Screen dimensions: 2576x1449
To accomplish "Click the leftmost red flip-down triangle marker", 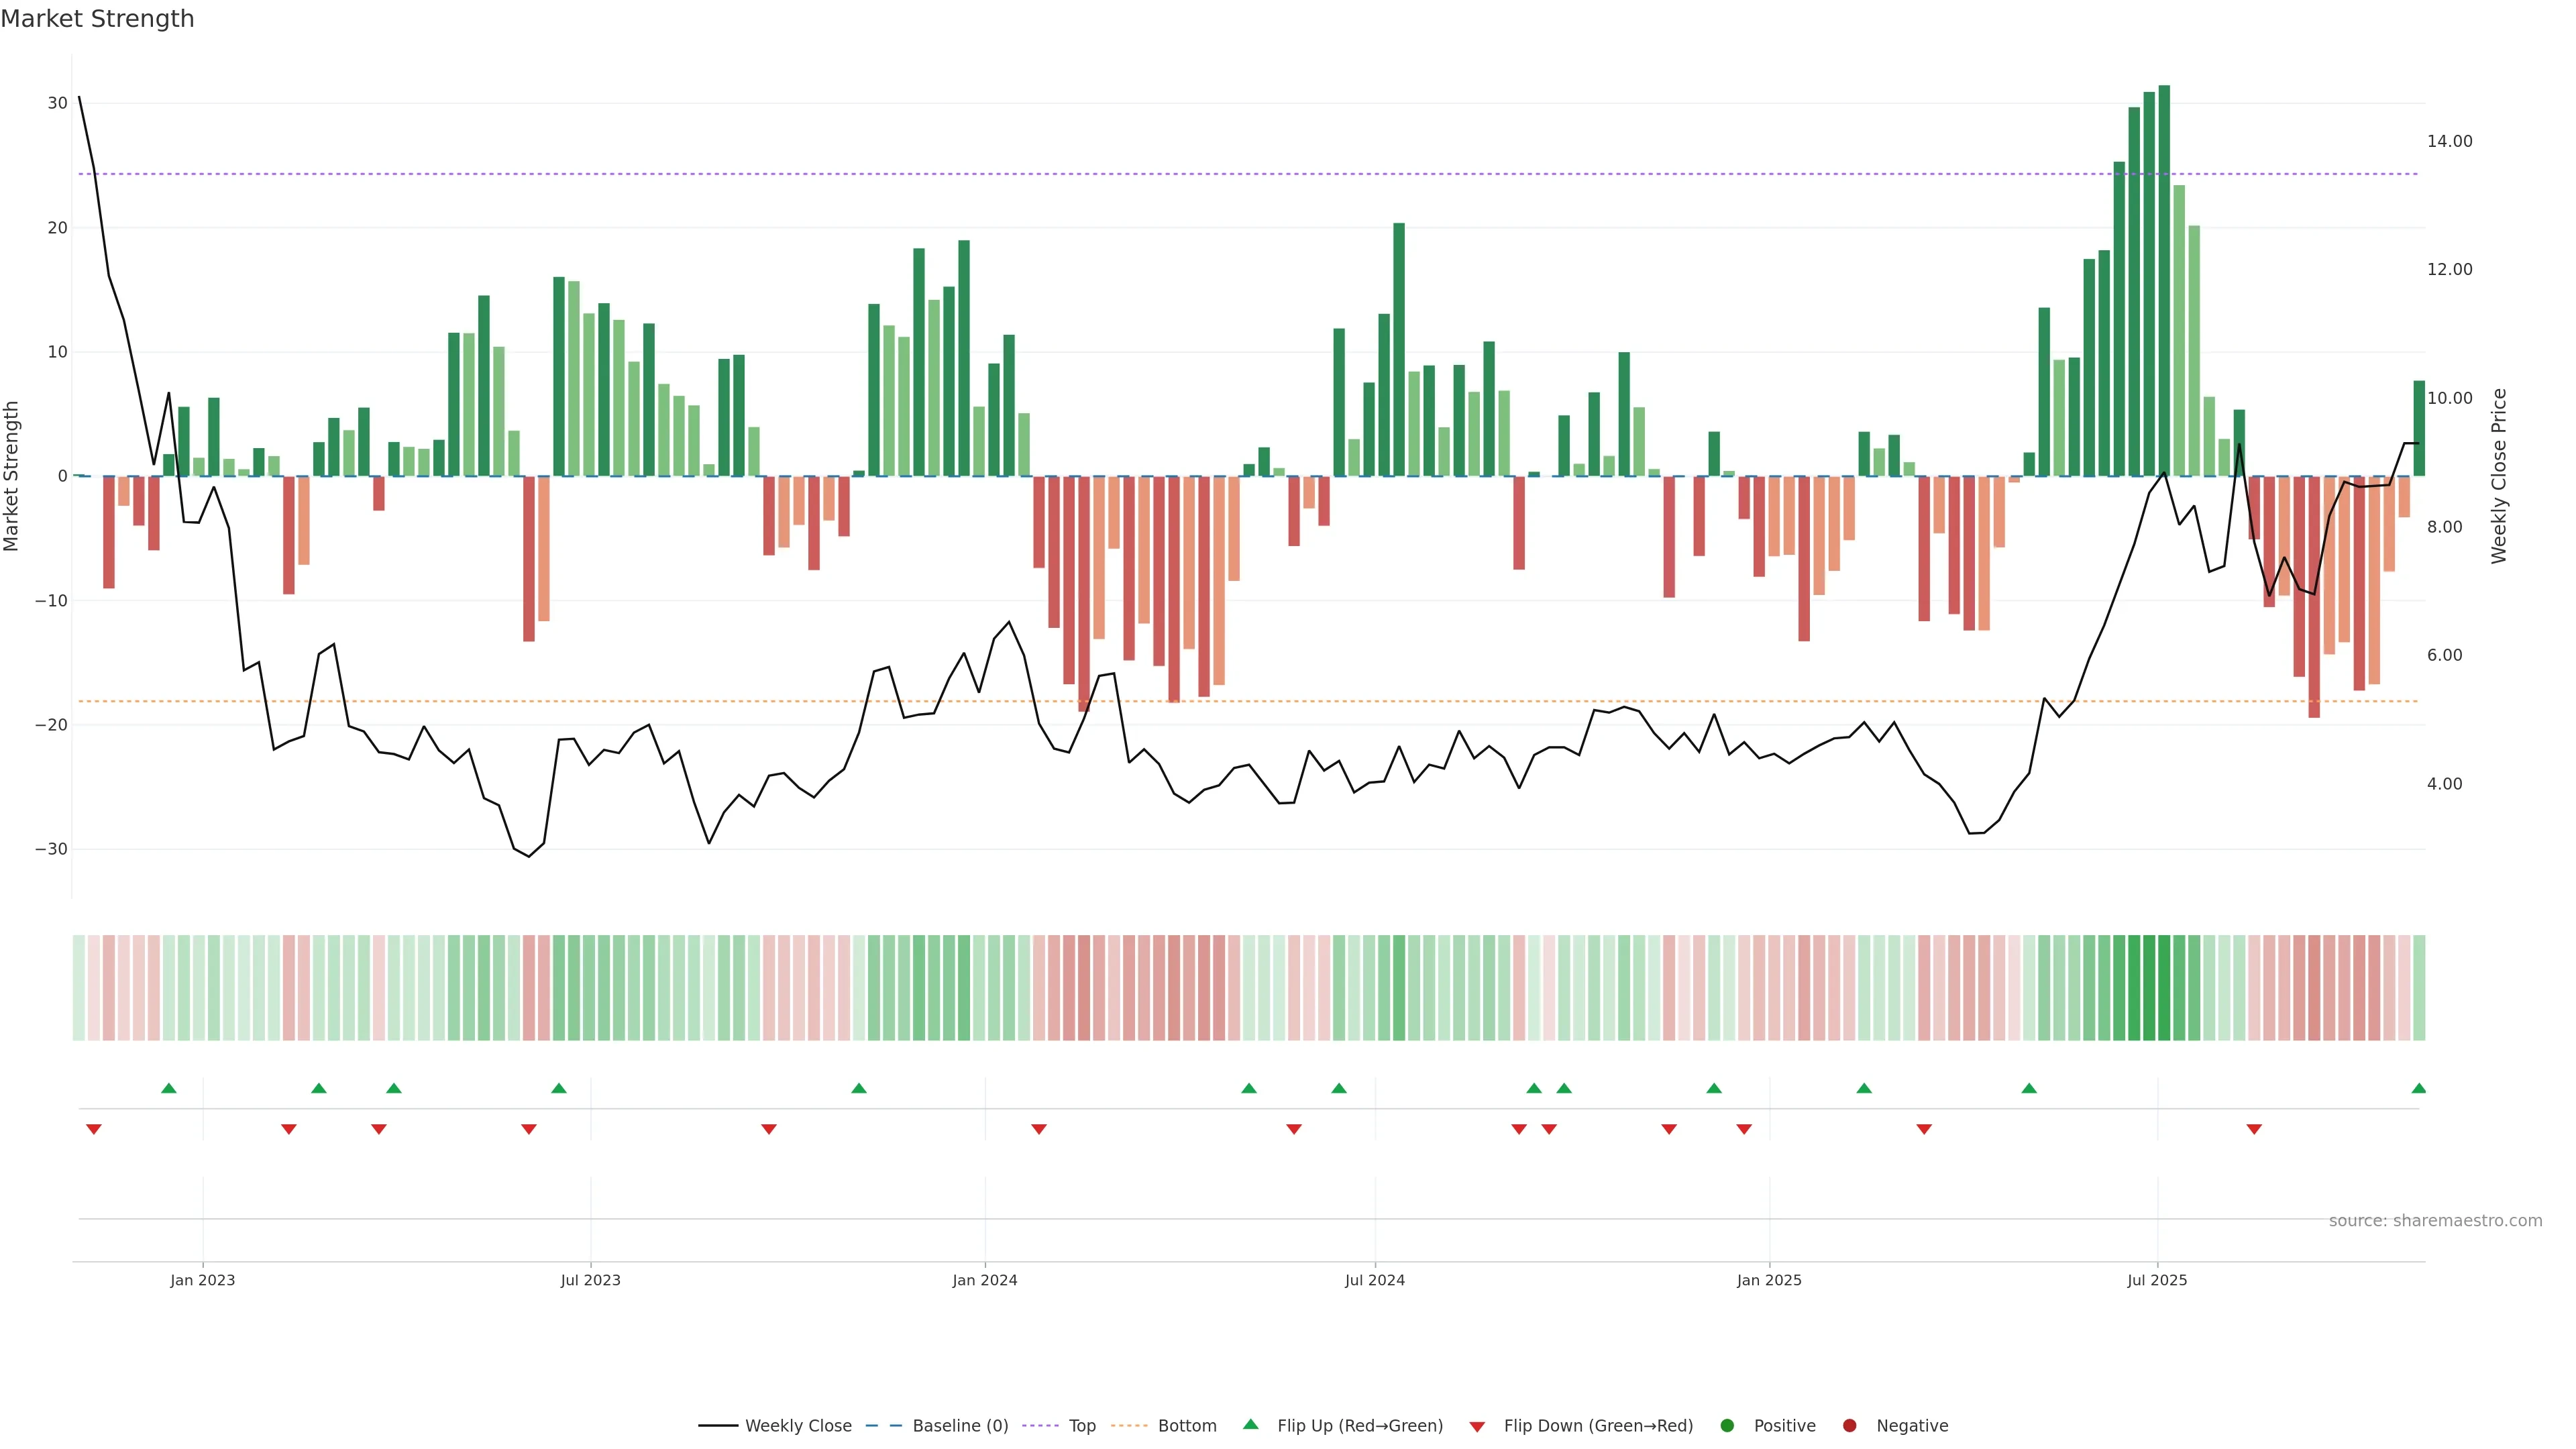I will click(x=94, y=1129).
